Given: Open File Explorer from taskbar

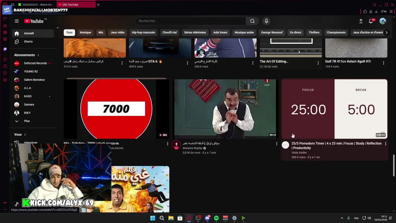Looking at the screenshot, I should [x=171, y=218].
